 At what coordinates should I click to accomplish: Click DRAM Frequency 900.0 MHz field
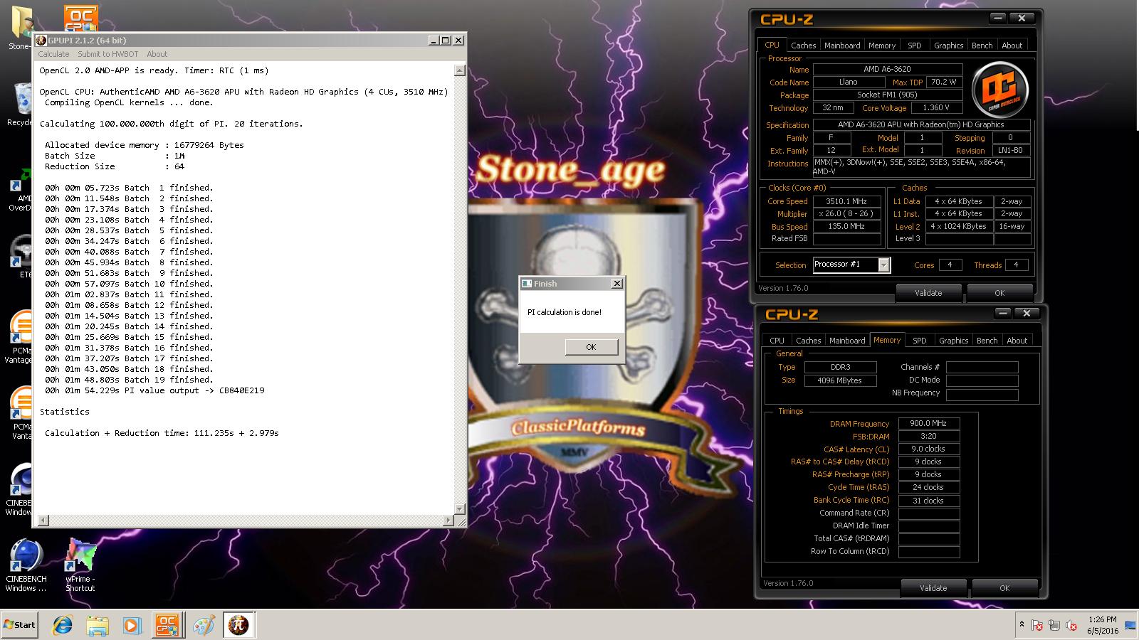click(x=928, y=423)
